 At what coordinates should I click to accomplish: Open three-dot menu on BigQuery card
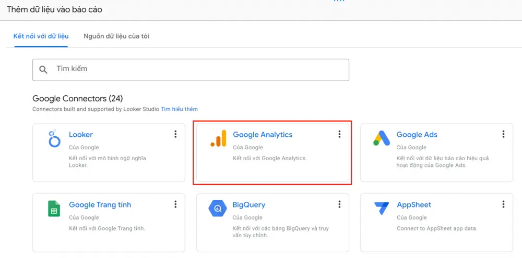click(339, 204)
